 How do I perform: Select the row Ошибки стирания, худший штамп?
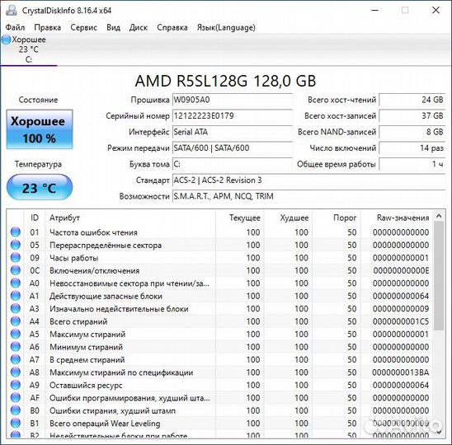click(x=220, y=410)
